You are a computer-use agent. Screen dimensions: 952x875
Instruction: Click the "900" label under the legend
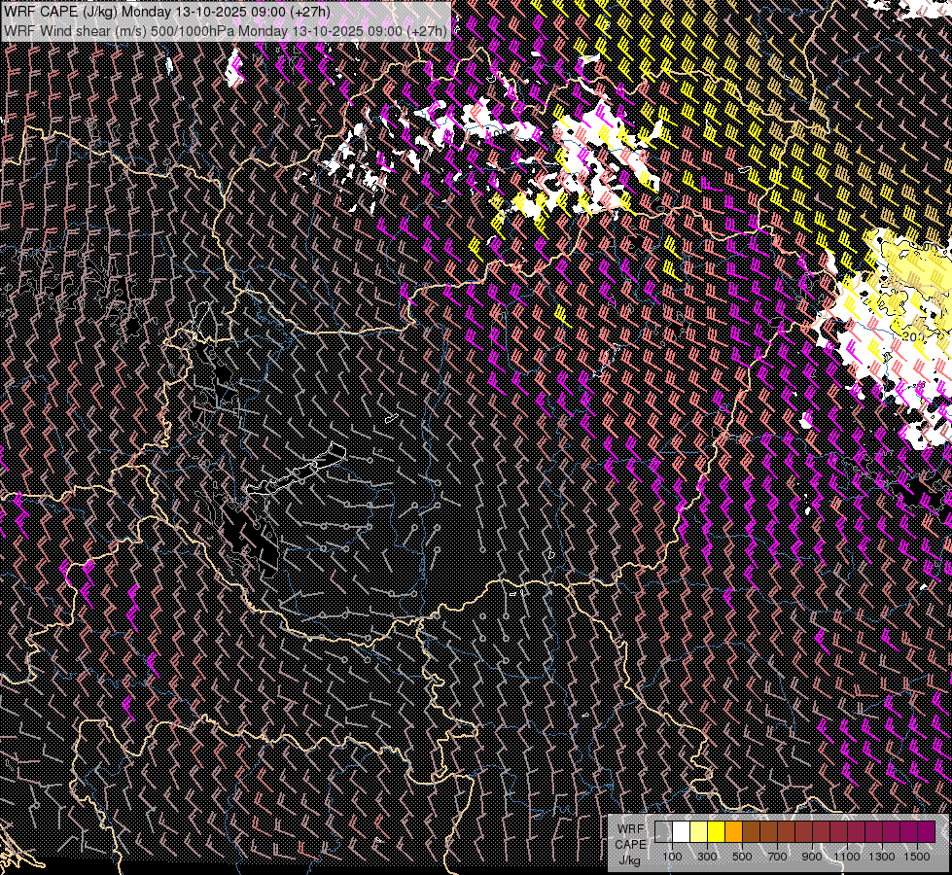point(812,857)
